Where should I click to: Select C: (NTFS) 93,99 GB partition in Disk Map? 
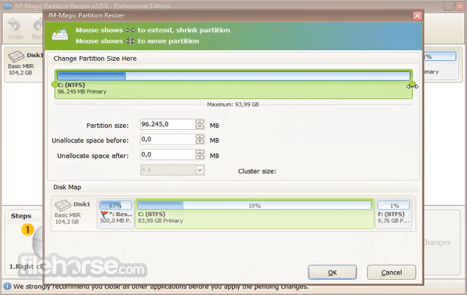(255, 214)
